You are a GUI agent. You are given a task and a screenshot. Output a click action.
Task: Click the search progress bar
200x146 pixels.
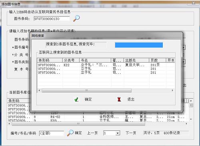(x=139, y=45)
